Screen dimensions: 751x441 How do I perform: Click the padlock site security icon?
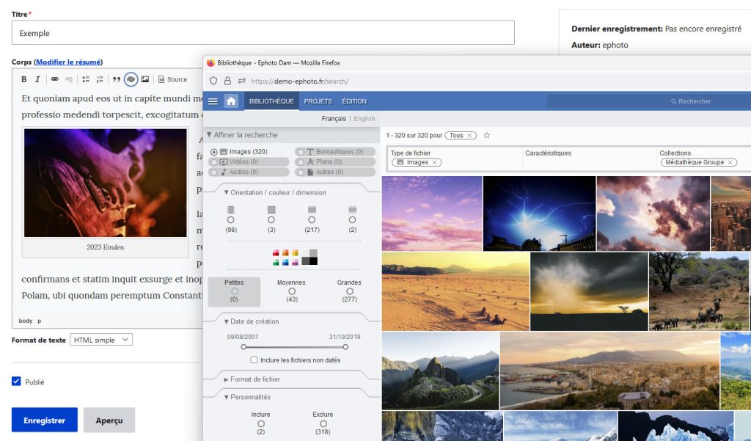(227, 81)
